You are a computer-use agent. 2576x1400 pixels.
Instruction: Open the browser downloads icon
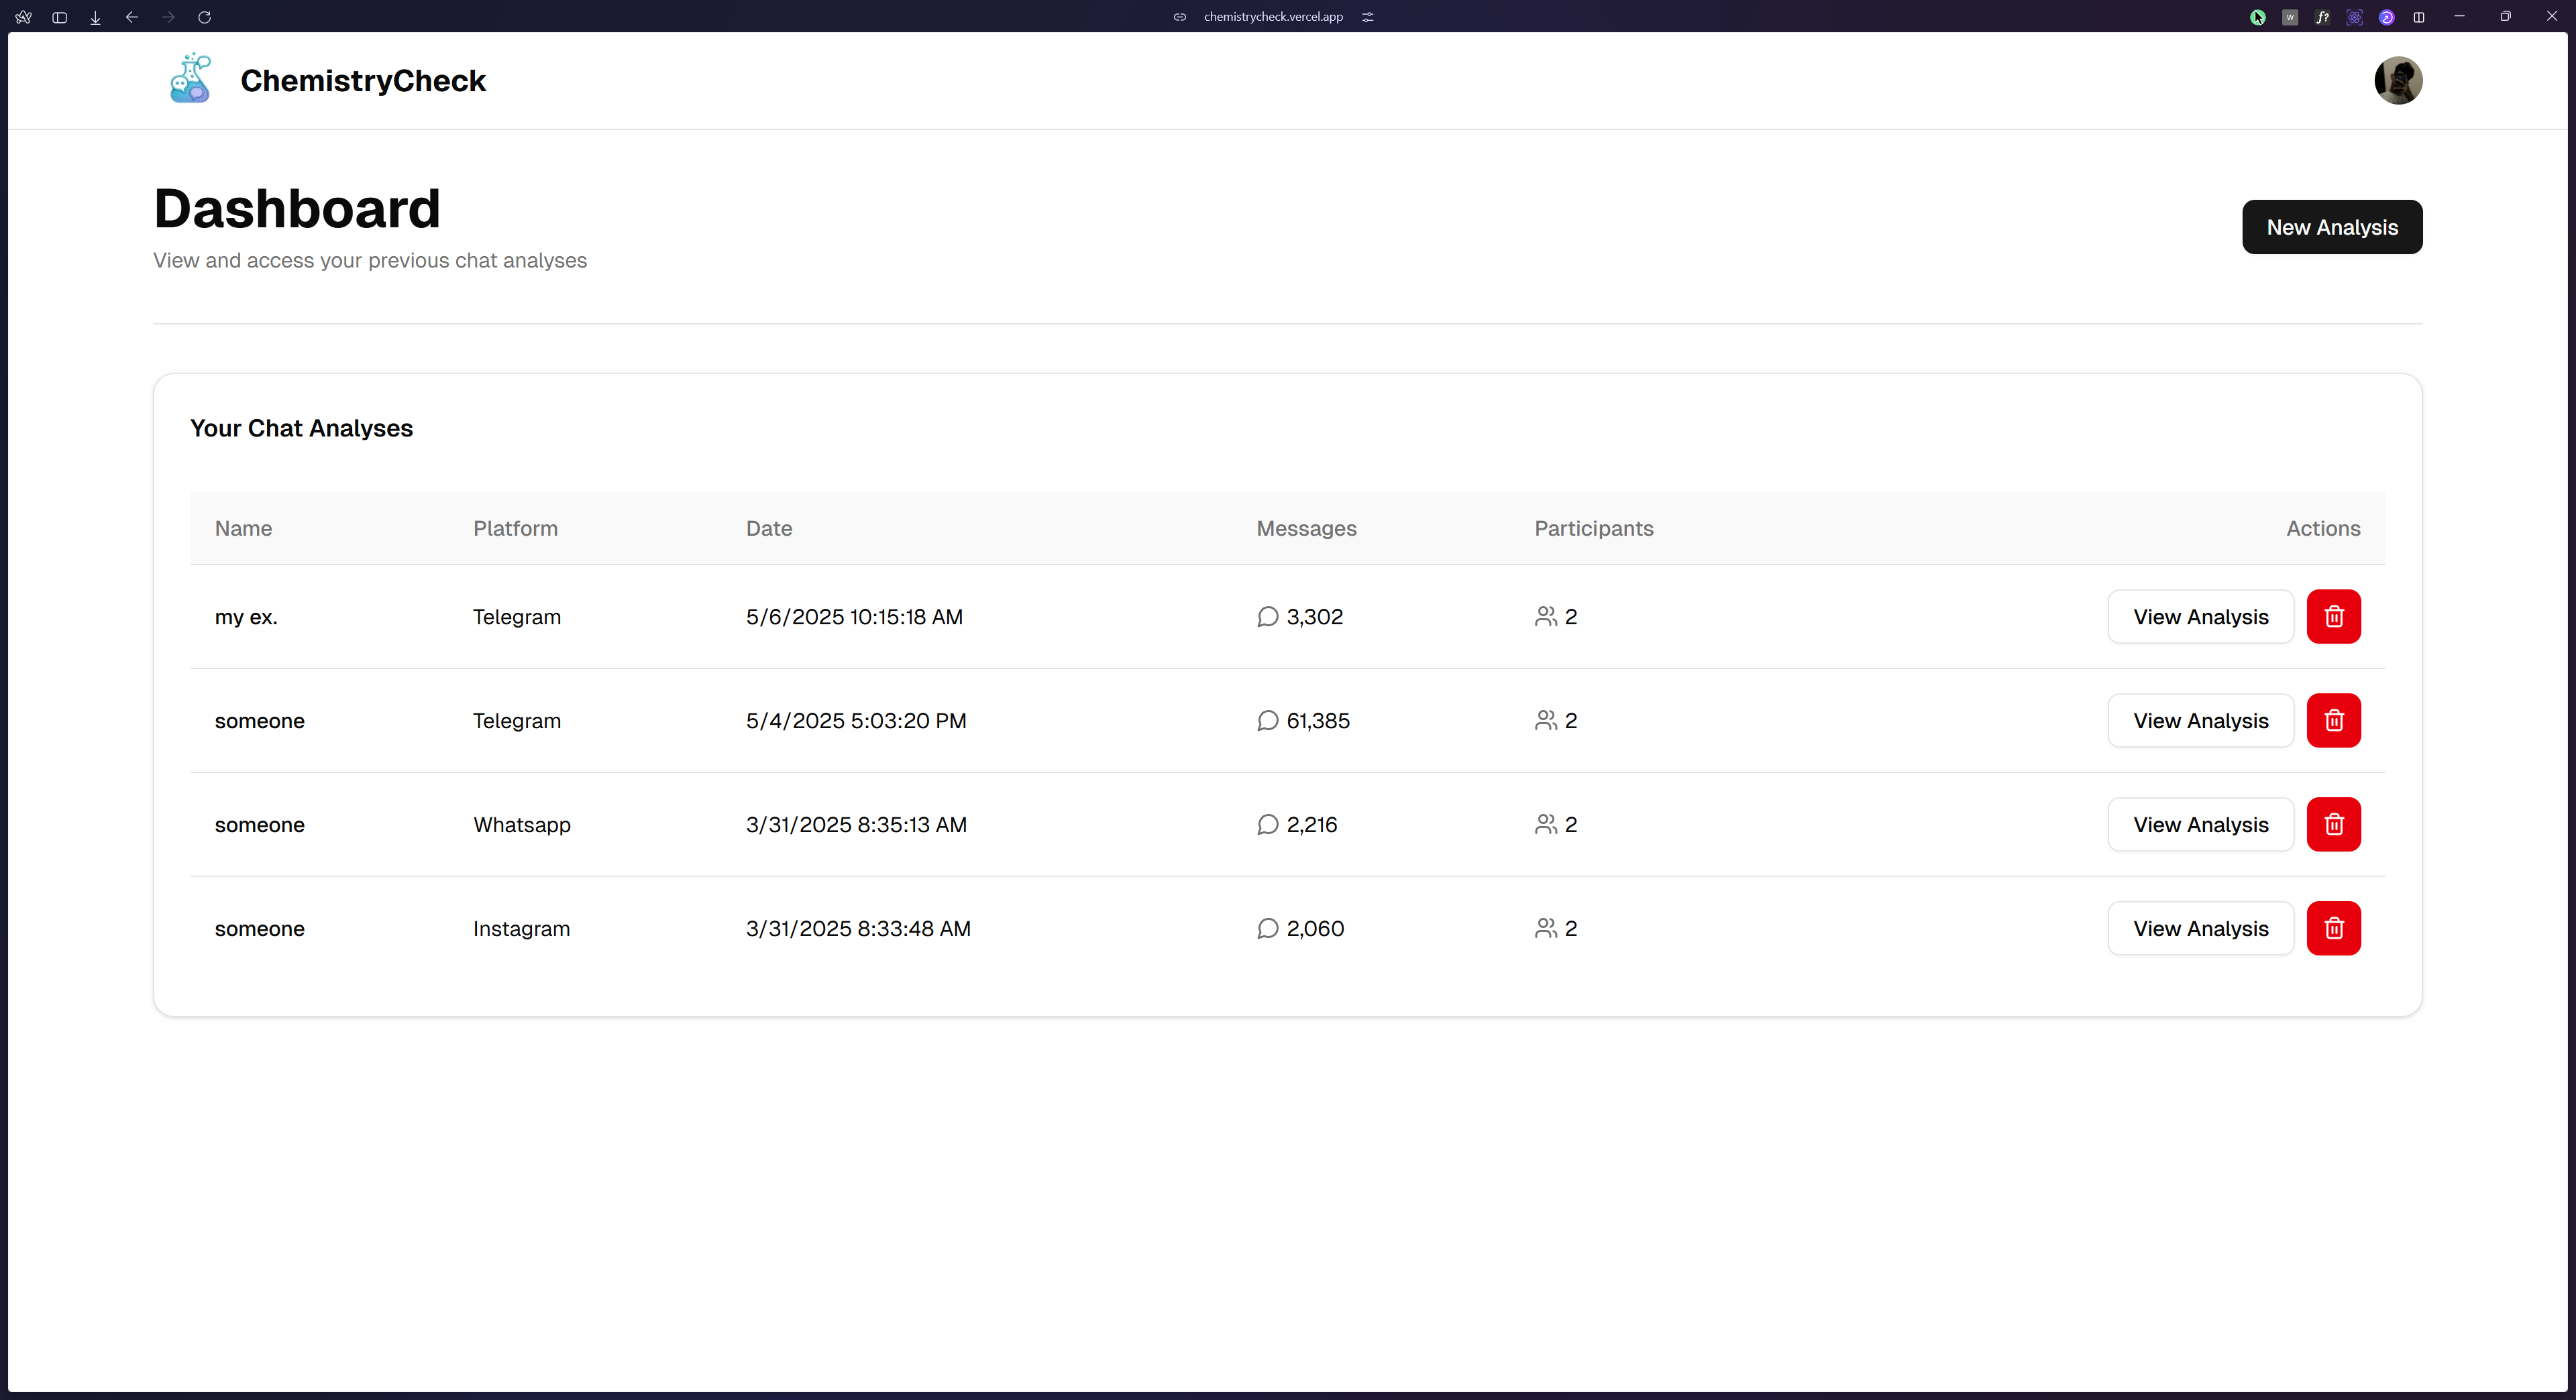pos(95,17)
